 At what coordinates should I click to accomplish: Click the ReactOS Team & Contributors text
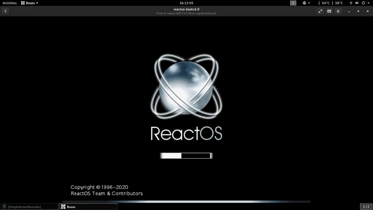point(107,193)
